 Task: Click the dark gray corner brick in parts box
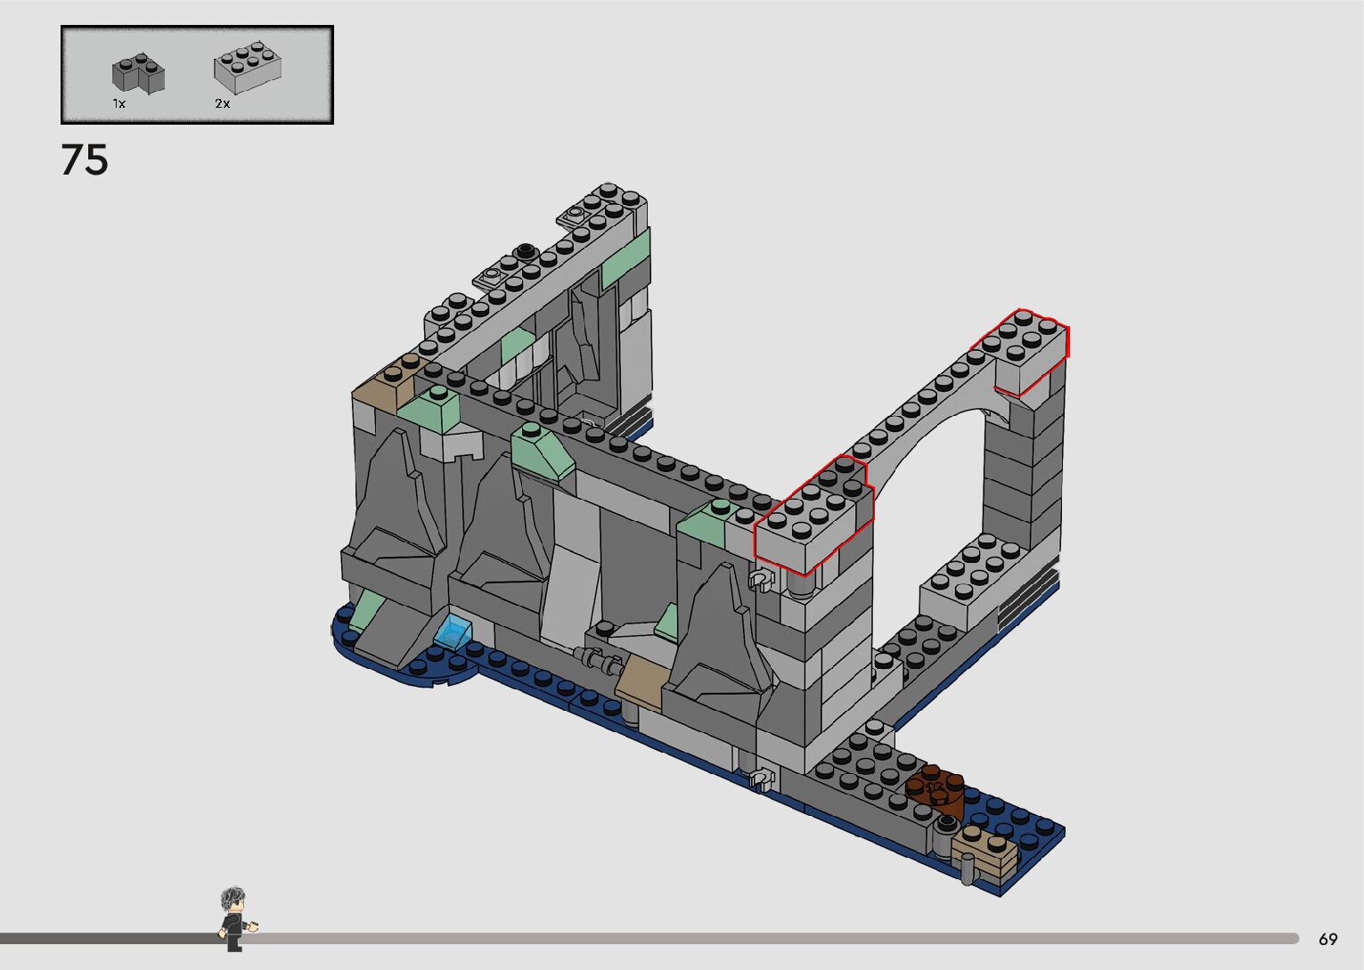[138, 75]
